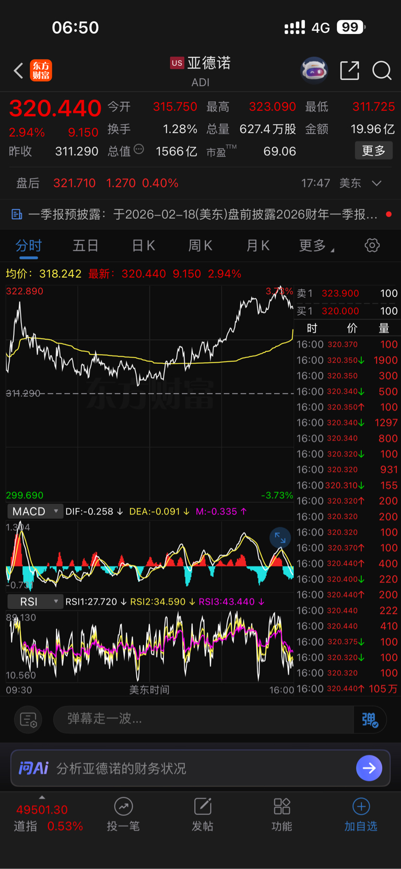
Task: Toggle the 弹 danmaku icon
Action: (x=370, y=720)
